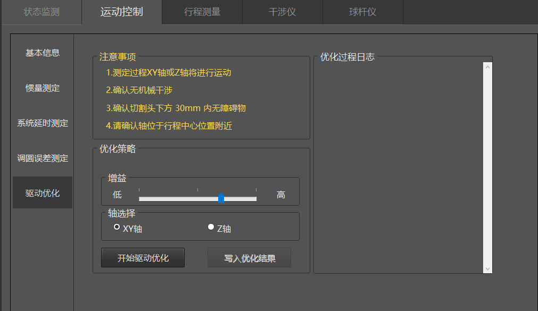
Task: Click the 写入优化结果 button
Action: (x=250, y=258)
